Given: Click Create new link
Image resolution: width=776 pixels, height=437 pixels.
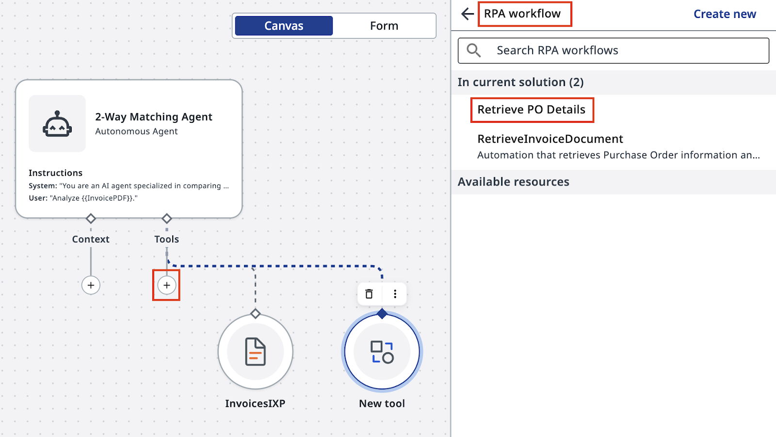Looking at the screenshot, I should [x=725, y=14].
